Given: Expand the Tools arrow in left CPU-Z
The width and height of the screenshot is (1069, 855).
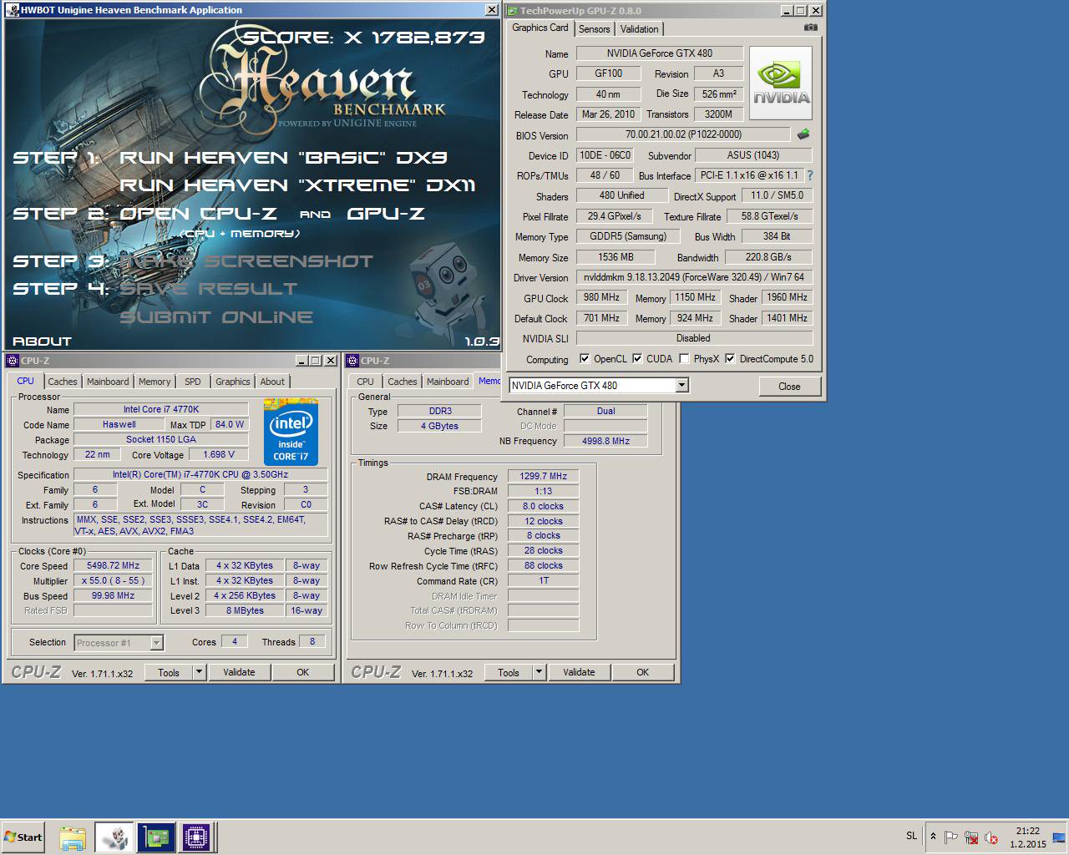Looking at the screenshot, I should click(x=199, y=671).
